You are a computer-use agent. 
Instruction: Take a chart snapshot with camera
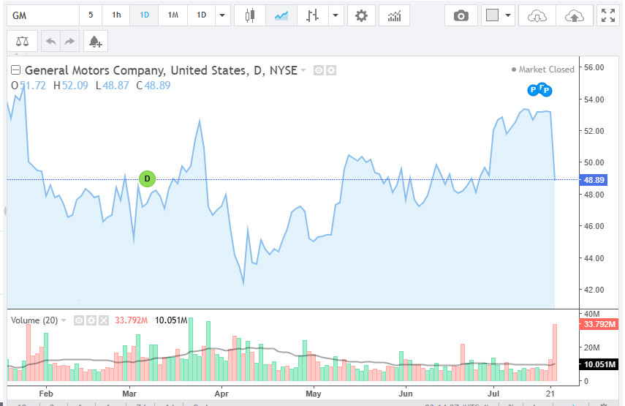pos(461,15)
